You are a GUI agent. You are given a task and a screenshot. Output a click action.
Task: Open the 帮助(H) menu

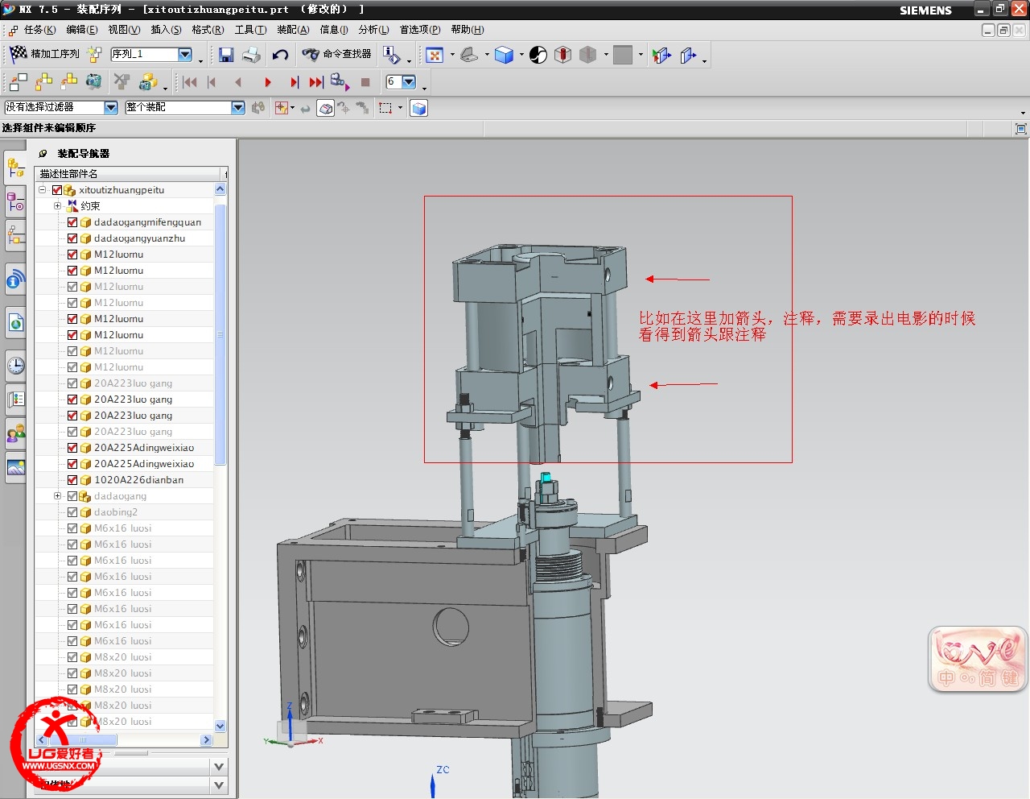click(468, 30)
